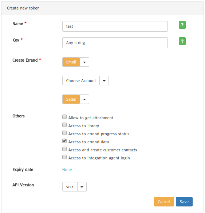This screenshot has width=205, height=213.
Task: Cancel token creation
Action: [x=164, y=202]
